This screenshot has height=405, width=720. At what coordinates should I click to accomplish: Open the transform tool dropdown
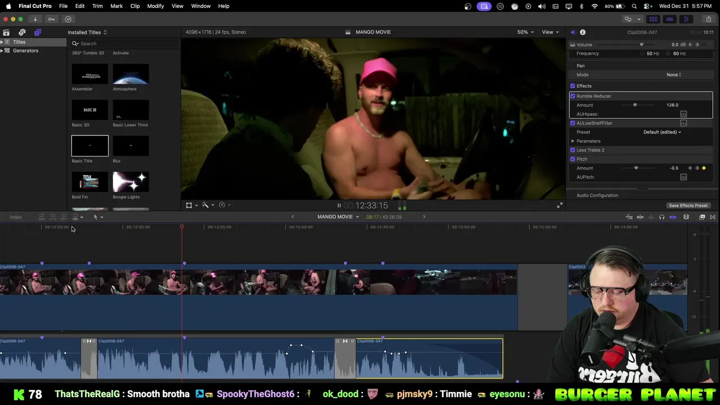coord(192,205)
